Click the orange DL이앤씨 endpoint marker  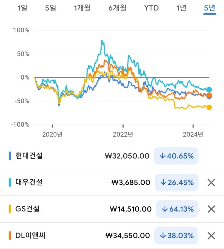click(x=209, y=95)
